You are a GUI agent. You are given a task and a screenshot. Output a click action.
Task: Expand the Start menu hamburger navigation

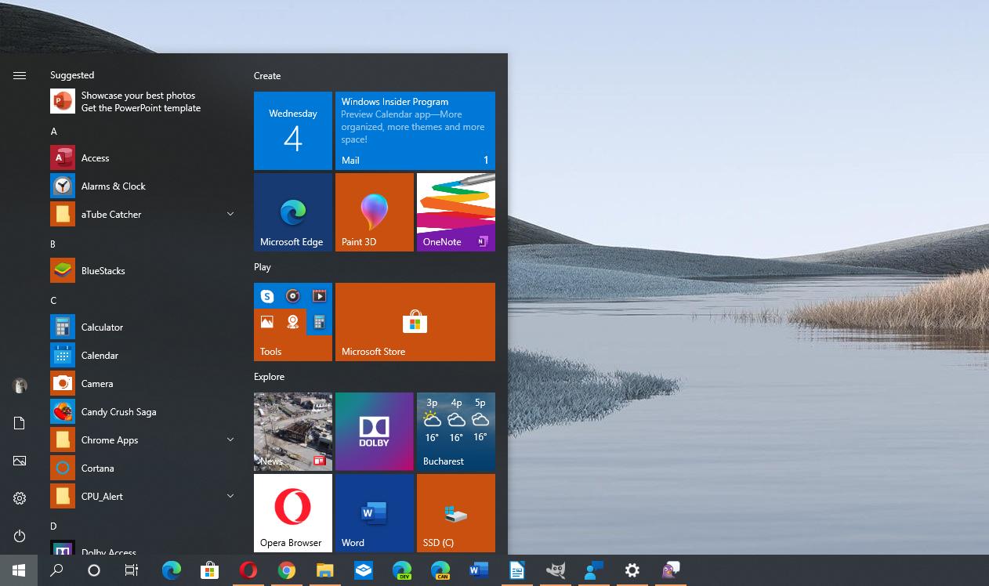pos(20,75)
